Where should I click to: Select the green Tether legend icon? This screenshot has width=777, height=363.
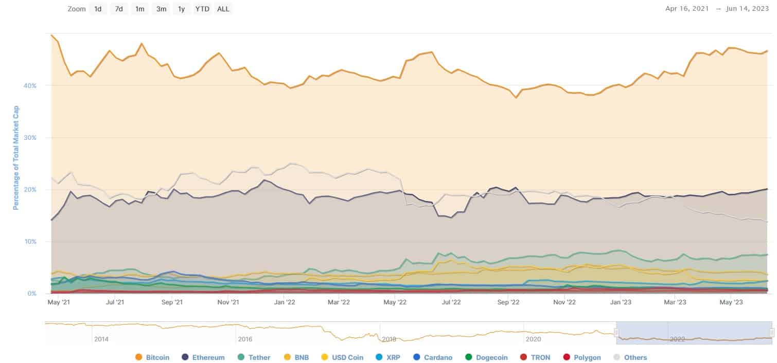click(240, 357)
